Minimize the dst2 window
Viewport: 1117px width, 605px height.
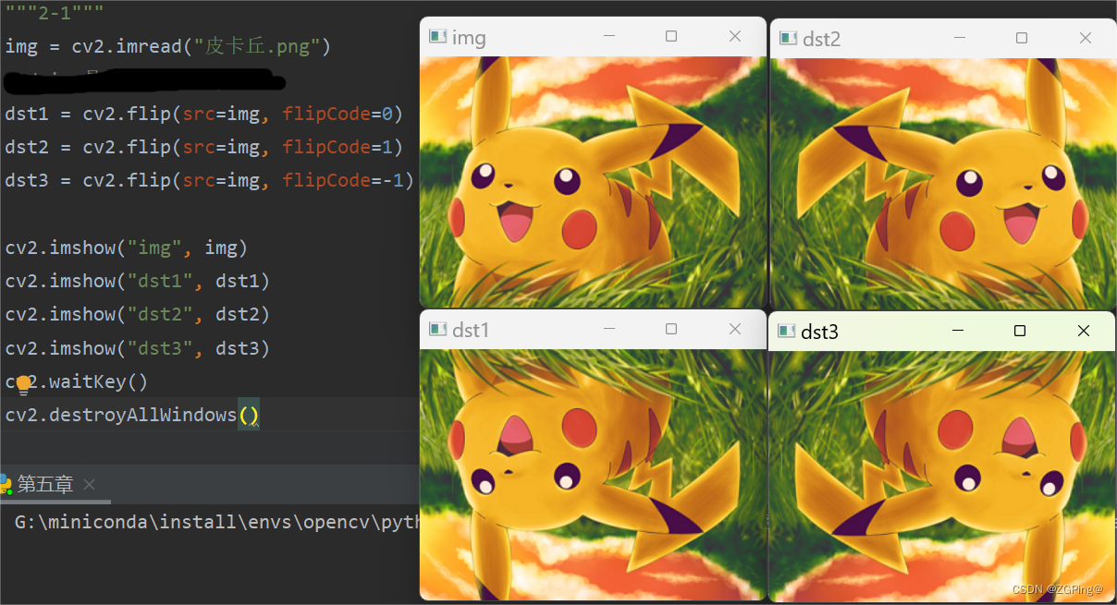click(x=960, y=38)
